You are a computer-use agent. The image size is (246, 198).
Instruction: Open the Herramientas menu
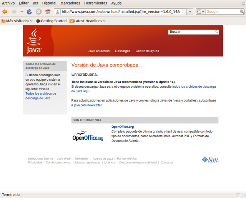pyautogui.click(x=96, y=3)
